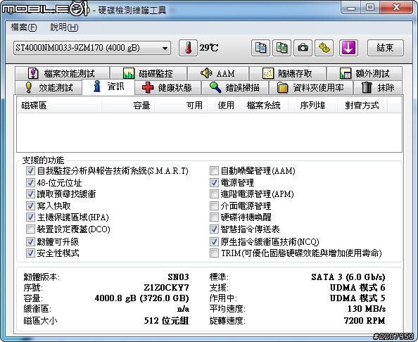The width and height of the screenshot is (418, 342).
Task: Sort by the 可用 column header
Action: [x=181, y=106]
